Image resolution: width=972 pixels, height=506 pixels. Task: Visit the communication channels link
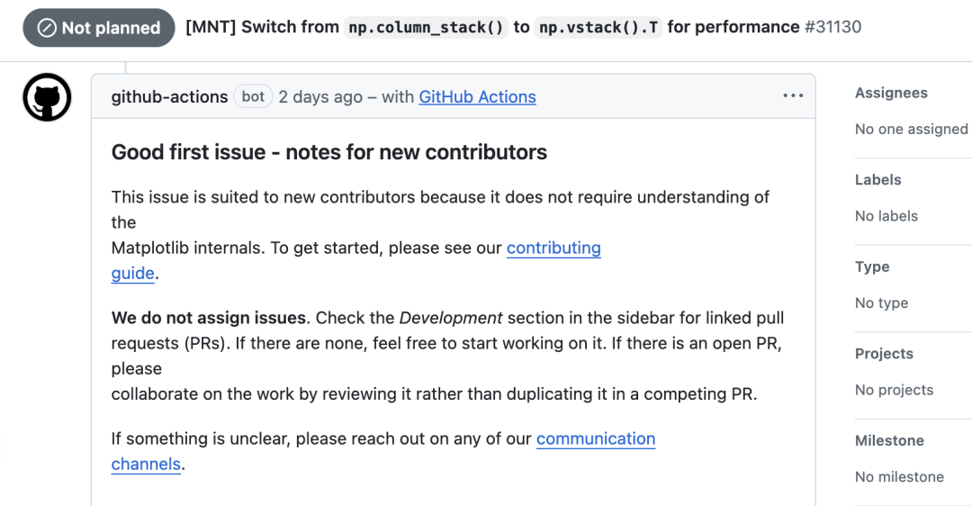point(596,438)
